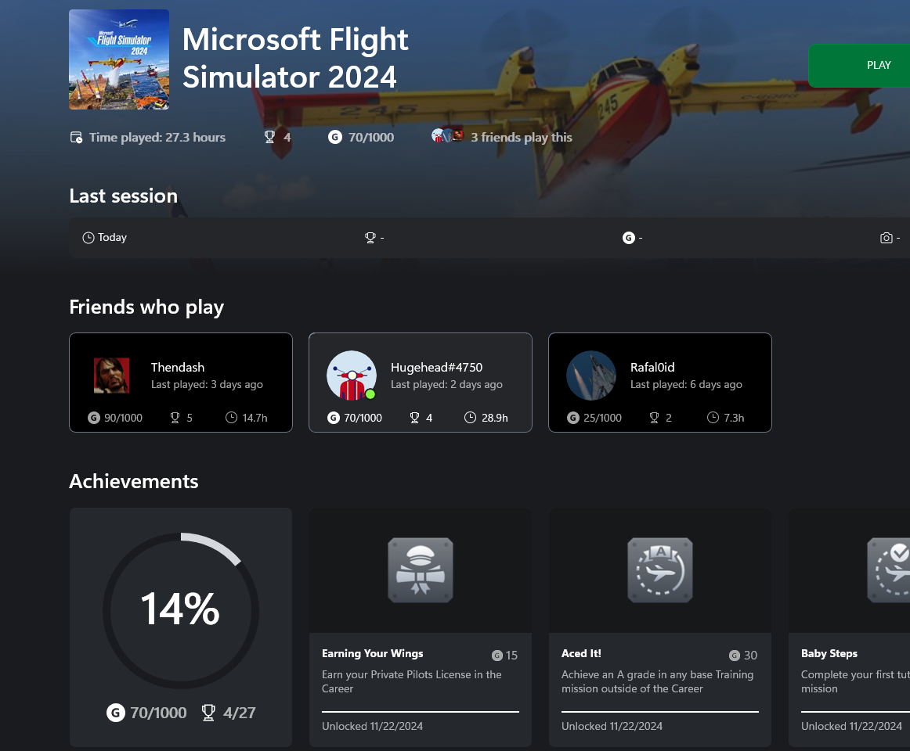
Task: Click the 'Achievements' section heading
Action: 133,481
